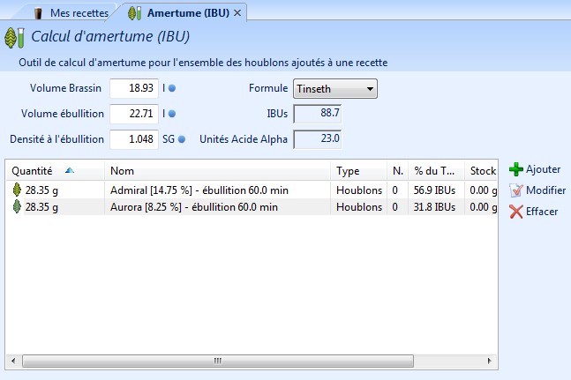
Task: Click the red X Effacer icon
Action: (x=516, y=212)
